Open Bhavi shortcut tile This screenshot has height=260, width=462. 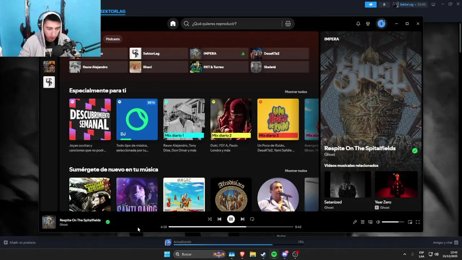click(158, 67)
